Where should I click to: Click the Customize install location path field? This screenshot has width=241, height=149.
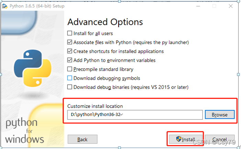pos(135,115)
